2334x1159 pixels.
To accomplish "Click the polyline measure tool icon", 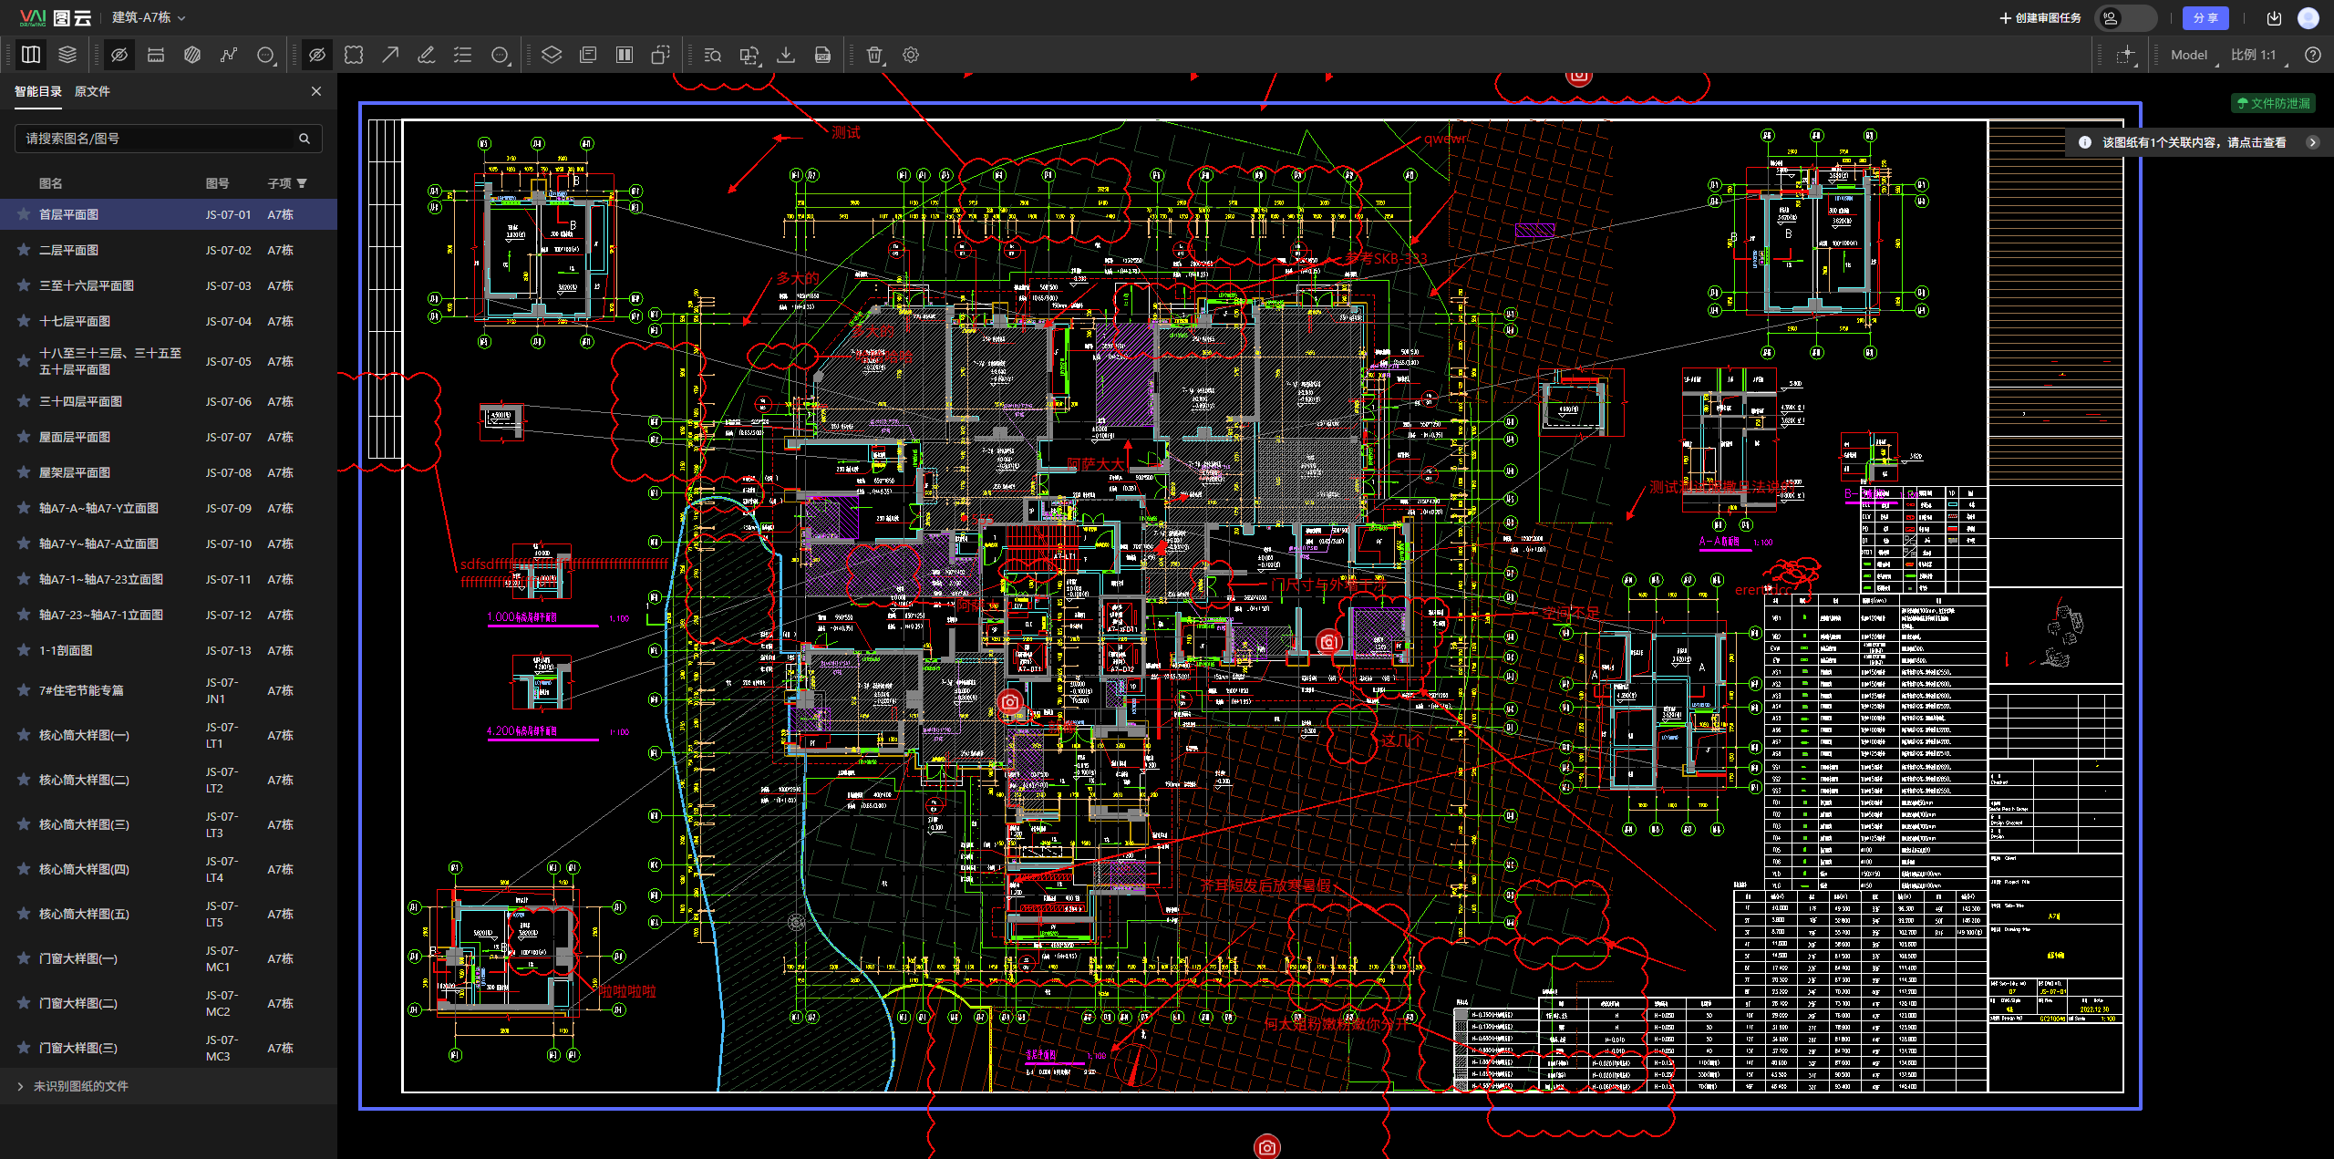I will click(229, 55).
